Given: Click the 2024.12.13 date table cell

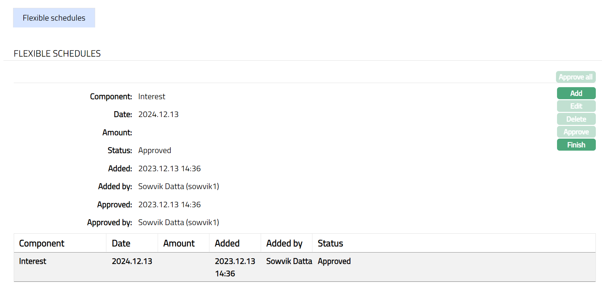Looking at the screenshot, I should (132, 261).
